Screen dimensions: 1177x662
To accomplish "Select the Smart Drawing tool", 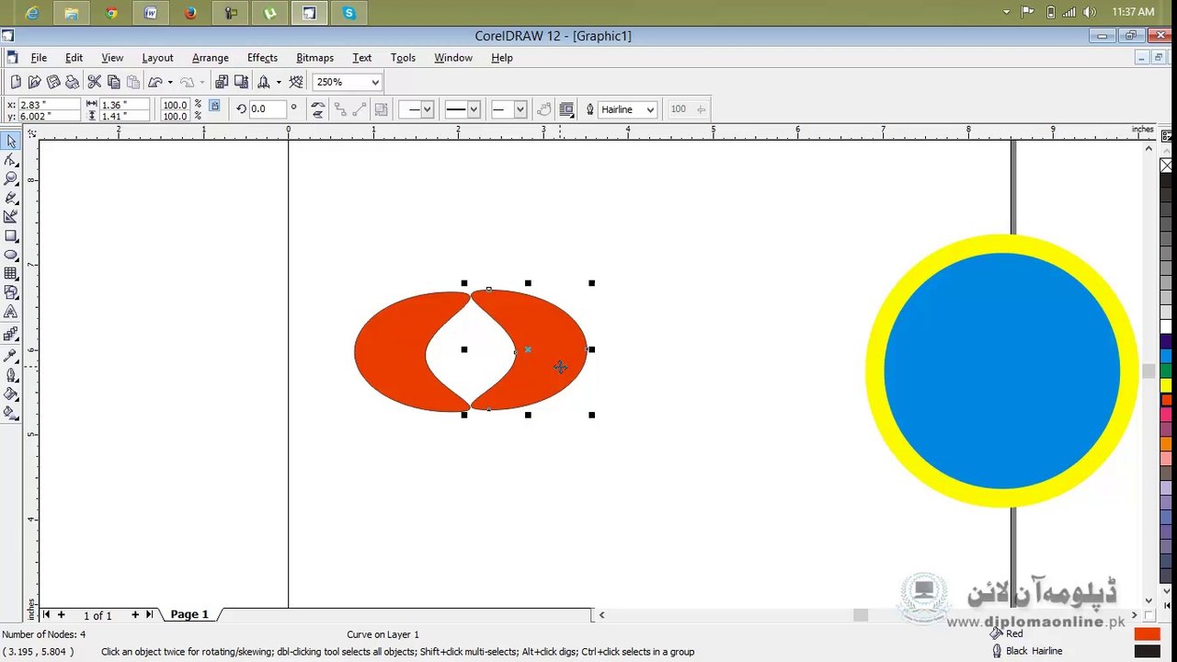I will click(11, 217).
